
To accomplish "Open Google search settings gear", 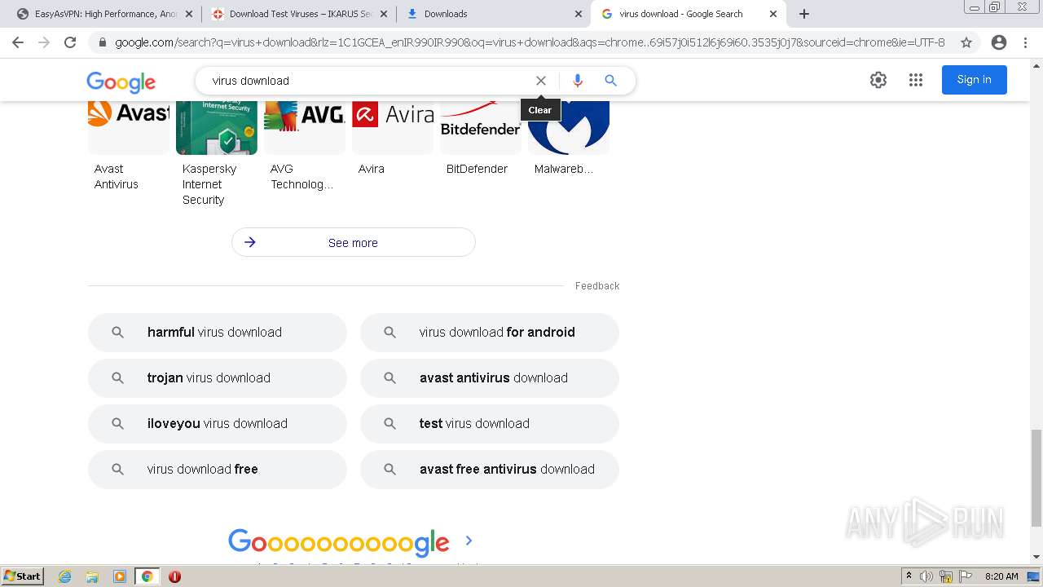I will click(878, 80).
